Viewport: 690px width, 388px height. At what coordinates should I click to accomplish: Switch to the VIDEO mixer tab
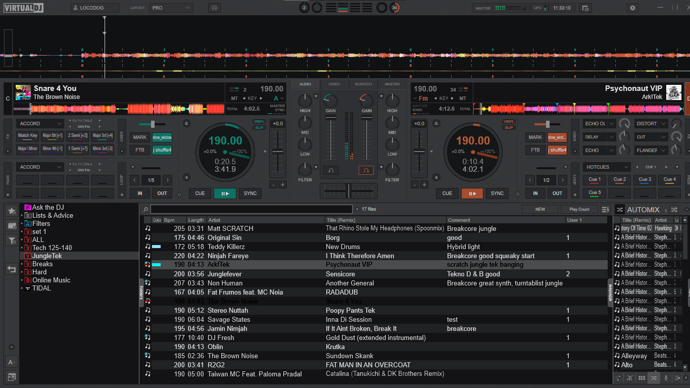(334, 84)
